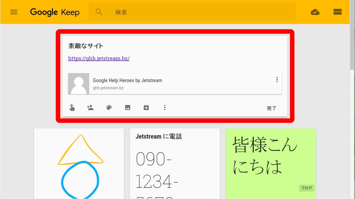Open the hamburger main menu
This screenshot has width=355, height=199.
point(14,12)
